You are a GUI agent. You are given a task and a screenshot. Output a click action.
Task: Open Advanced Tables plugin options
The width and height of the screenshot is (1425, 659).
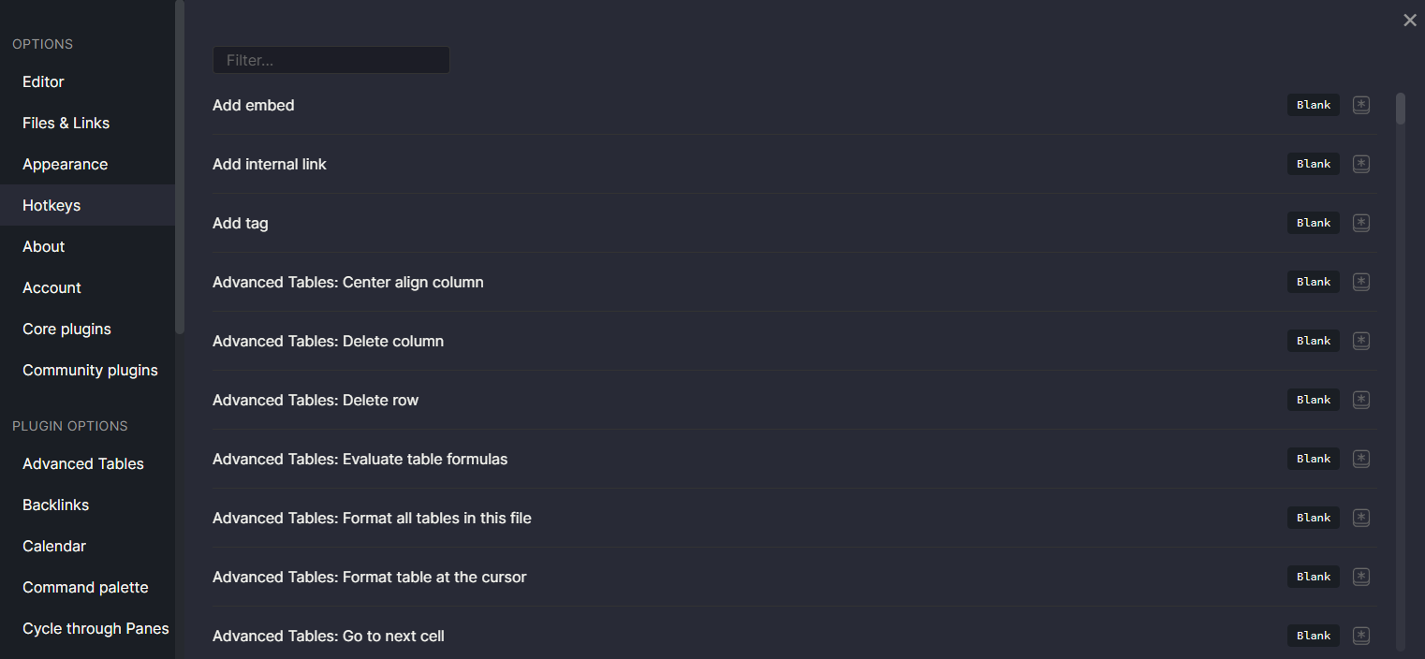(x=83, y=463)
